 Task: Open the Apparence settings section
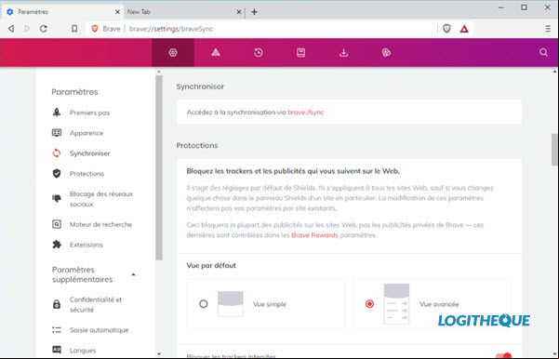(x=87, y=133)
